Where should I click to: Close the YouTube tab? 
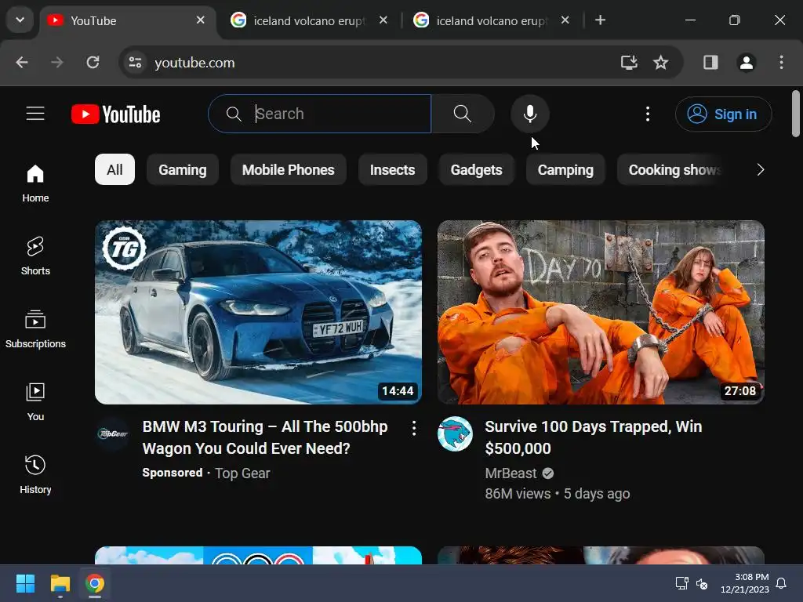pyautogui.click(x=200, y=20)
